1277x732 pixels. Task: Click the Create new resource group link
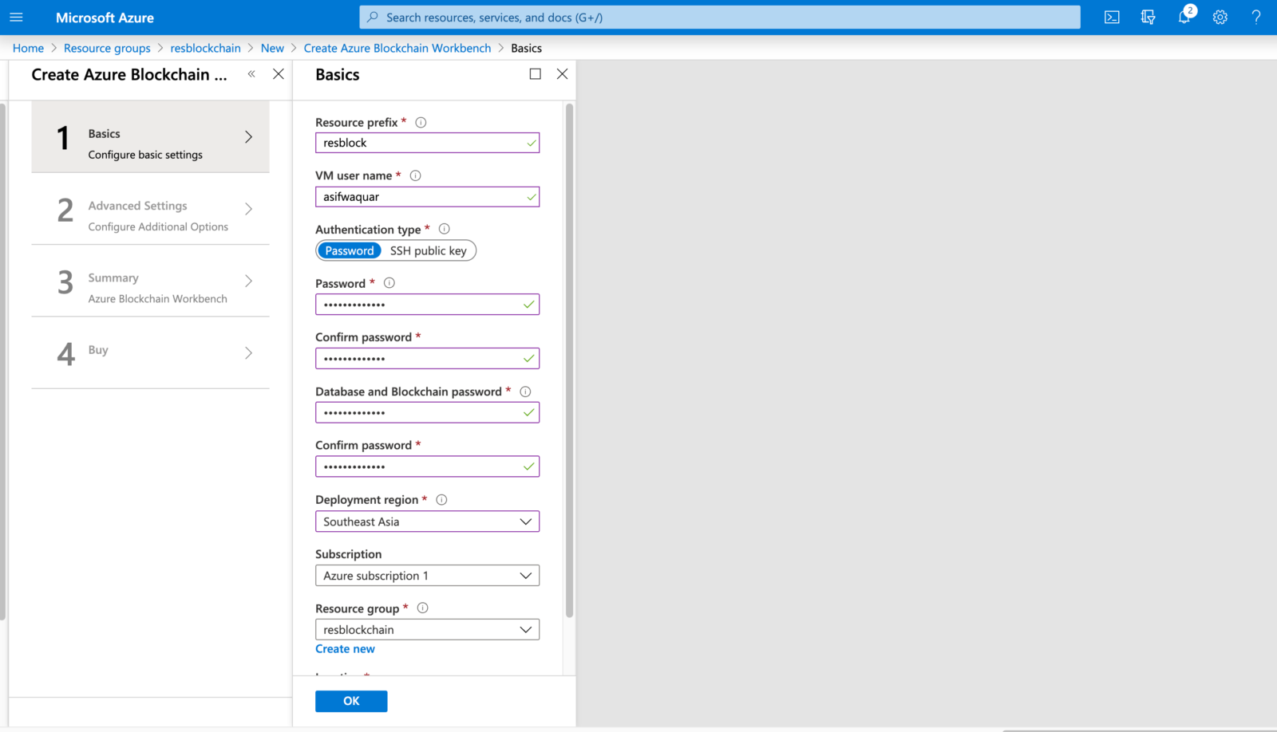345,648
